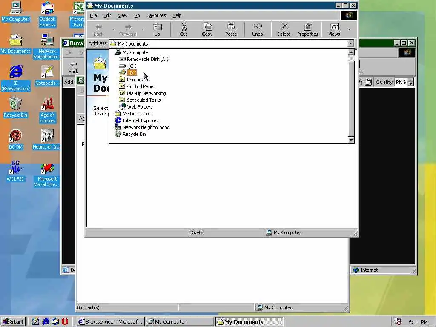This screenshot has width=436, height=327.
Task: Switch to My Computer taskbar button
Action: [x=180, y=322]
